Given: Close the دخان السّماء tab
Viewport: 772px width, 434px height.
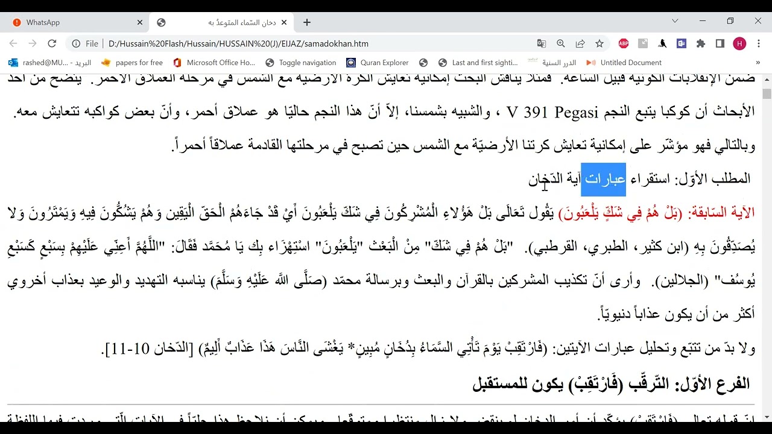Looking at the screenshot, I should tap(284, 22).
